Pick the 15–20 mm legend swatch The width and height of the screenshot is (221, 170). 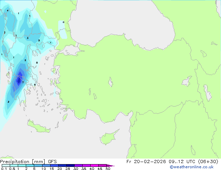pyautogui.click(x=54, y=165)
